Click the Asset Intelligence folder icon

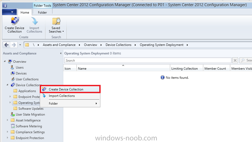click(x=13, y=120)
